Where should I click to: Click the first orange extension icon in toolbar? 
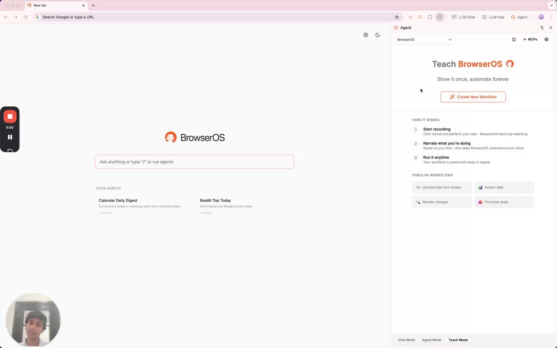pos(410,17)
